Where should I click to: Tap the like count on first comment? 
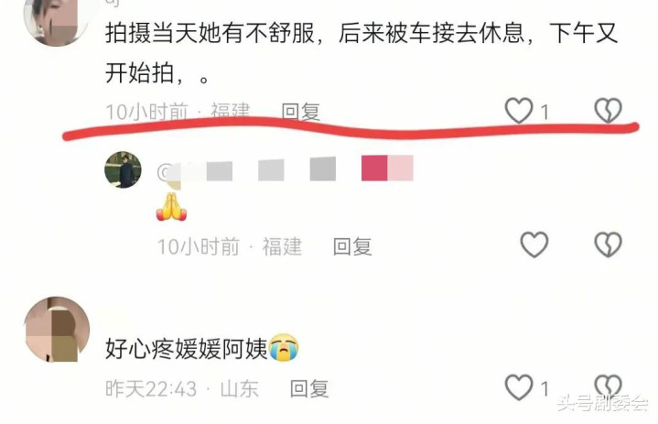coord(545,112)
